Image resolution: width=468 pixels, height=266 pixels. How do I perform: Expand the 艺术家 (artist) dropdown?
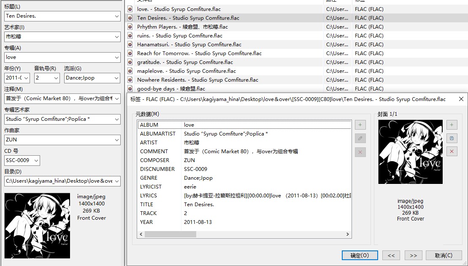[117, 37]
